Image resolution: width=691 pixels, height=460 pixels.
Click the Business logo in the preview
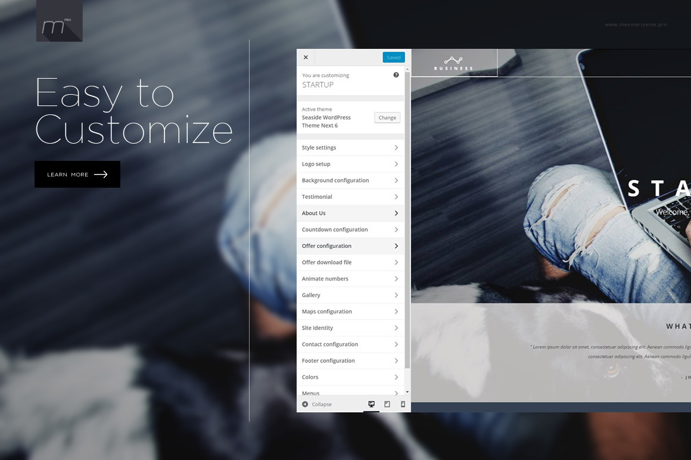(453, 63)
